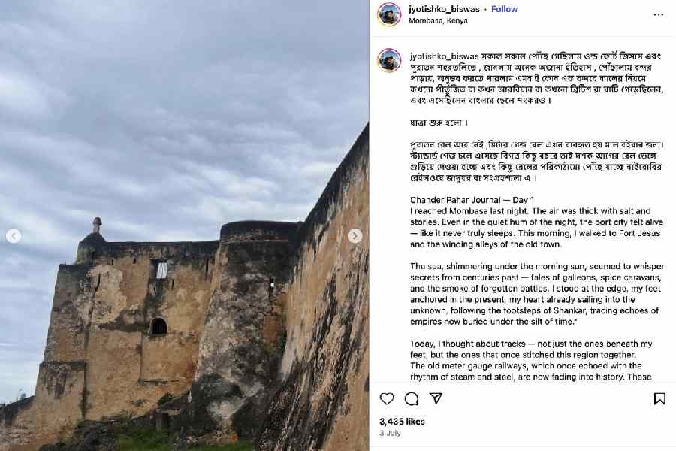View the header profile picture avatar
Screen dimensions: 676x451
point(389,14)
